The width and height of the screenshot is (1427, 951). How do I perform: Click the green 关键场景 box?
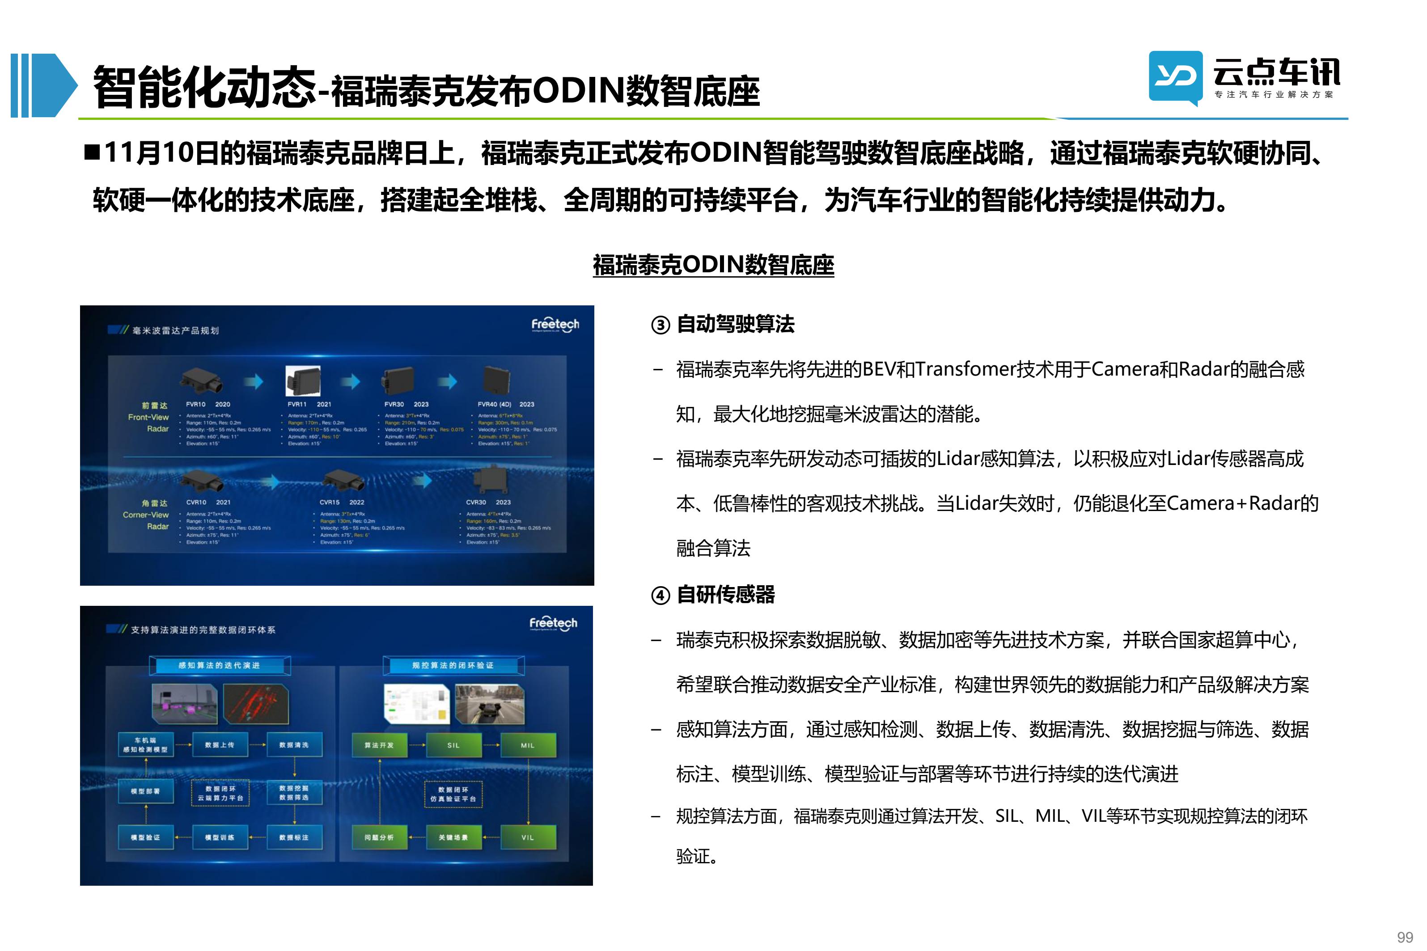click(453, 837)
